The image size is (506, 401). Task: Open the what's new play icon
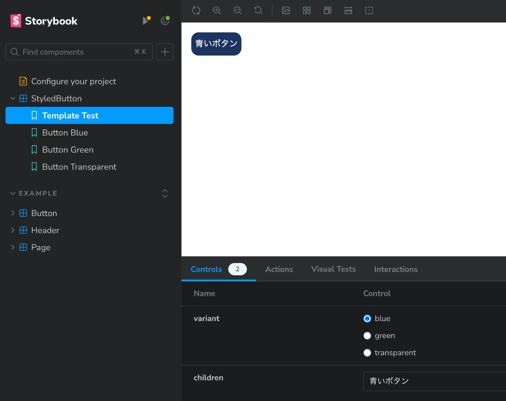tap(146, 21)
